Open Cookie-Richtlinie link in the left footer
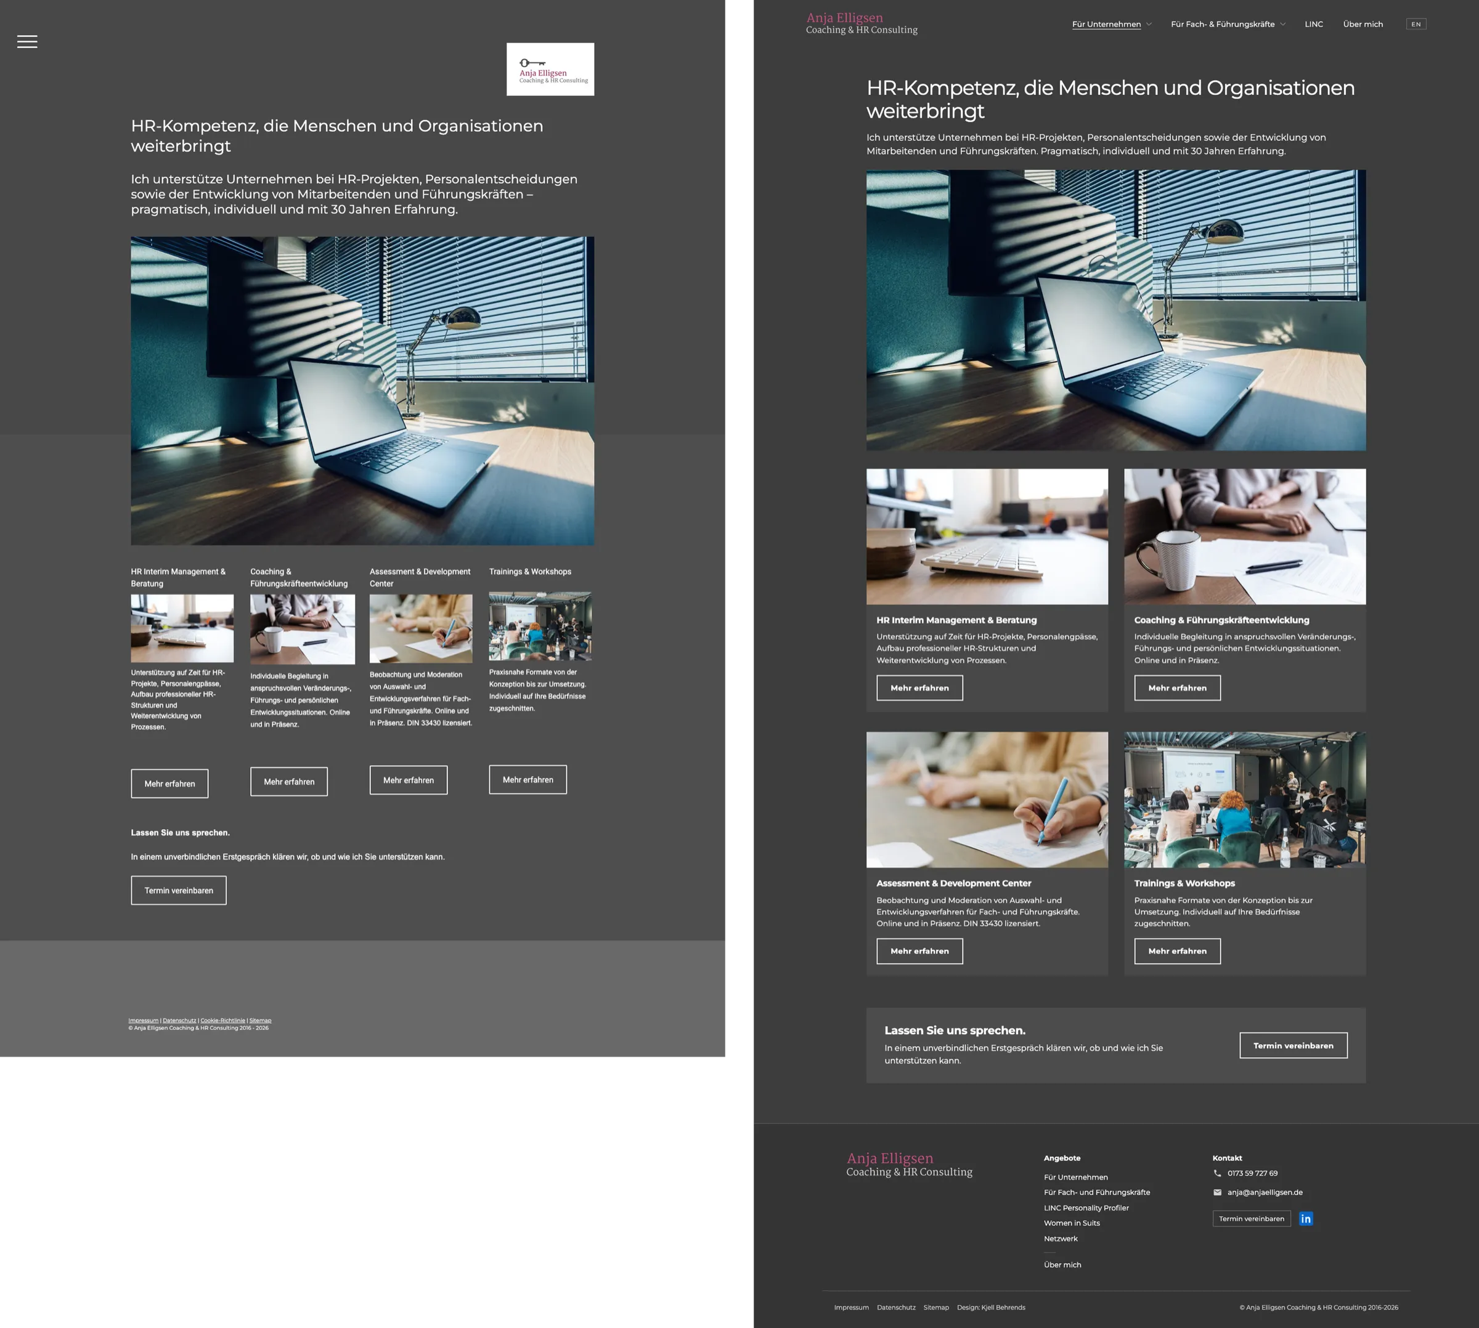Viewport: 1479px width, 1328px height. pyautogui.click(x=222, y=1020)
